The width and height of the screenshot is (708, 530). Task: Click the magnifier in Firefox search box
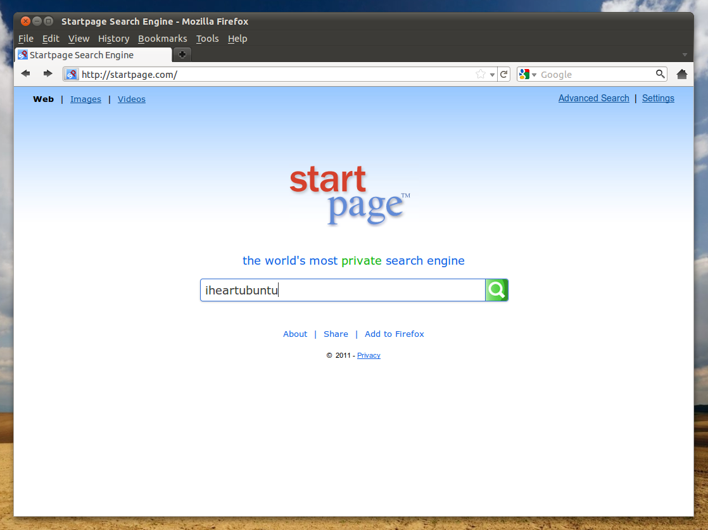(x=660, y=74)
